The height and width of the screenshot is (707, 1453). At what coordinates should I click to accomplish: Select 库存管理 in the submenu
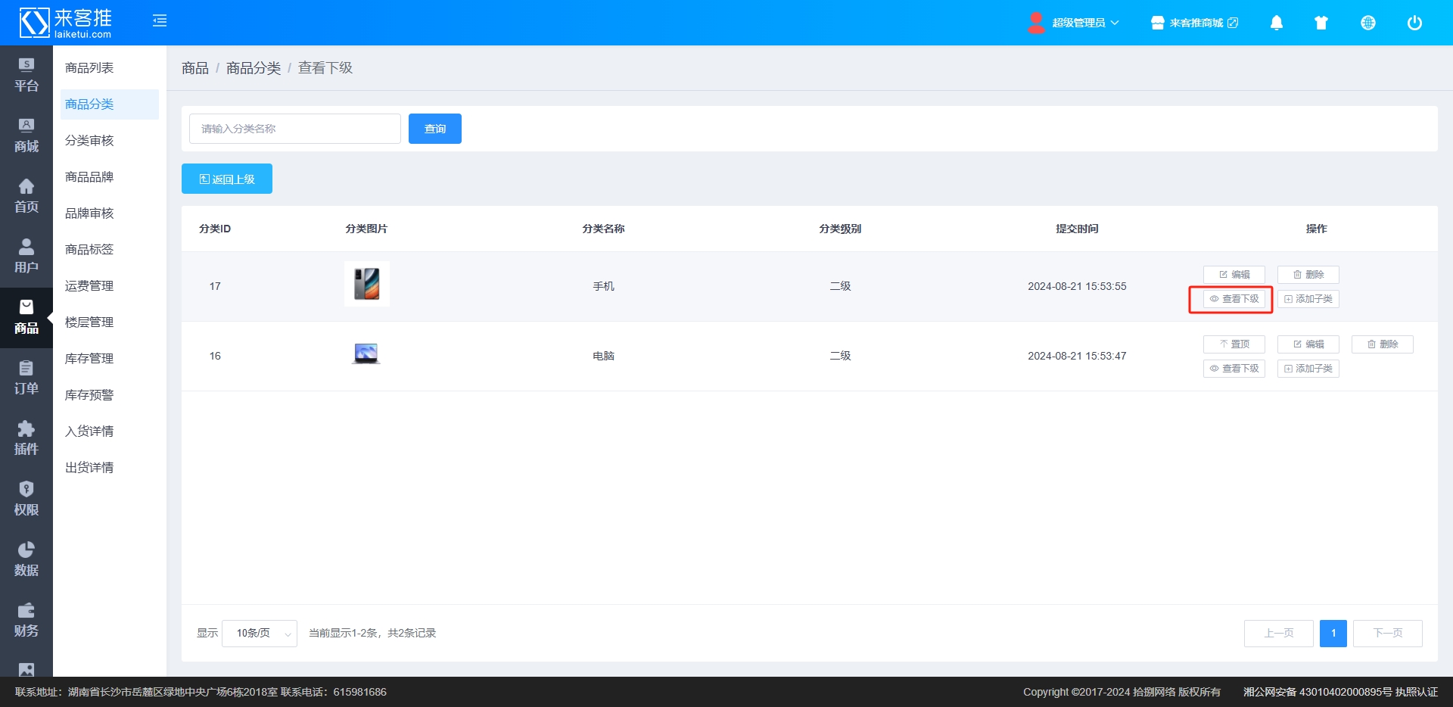coord(89,359)
